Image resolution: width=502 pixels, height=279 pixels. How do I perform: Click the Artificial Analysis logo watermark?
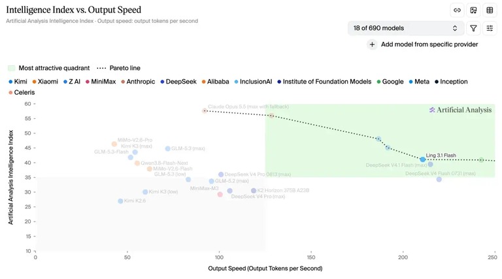(460, 110)
